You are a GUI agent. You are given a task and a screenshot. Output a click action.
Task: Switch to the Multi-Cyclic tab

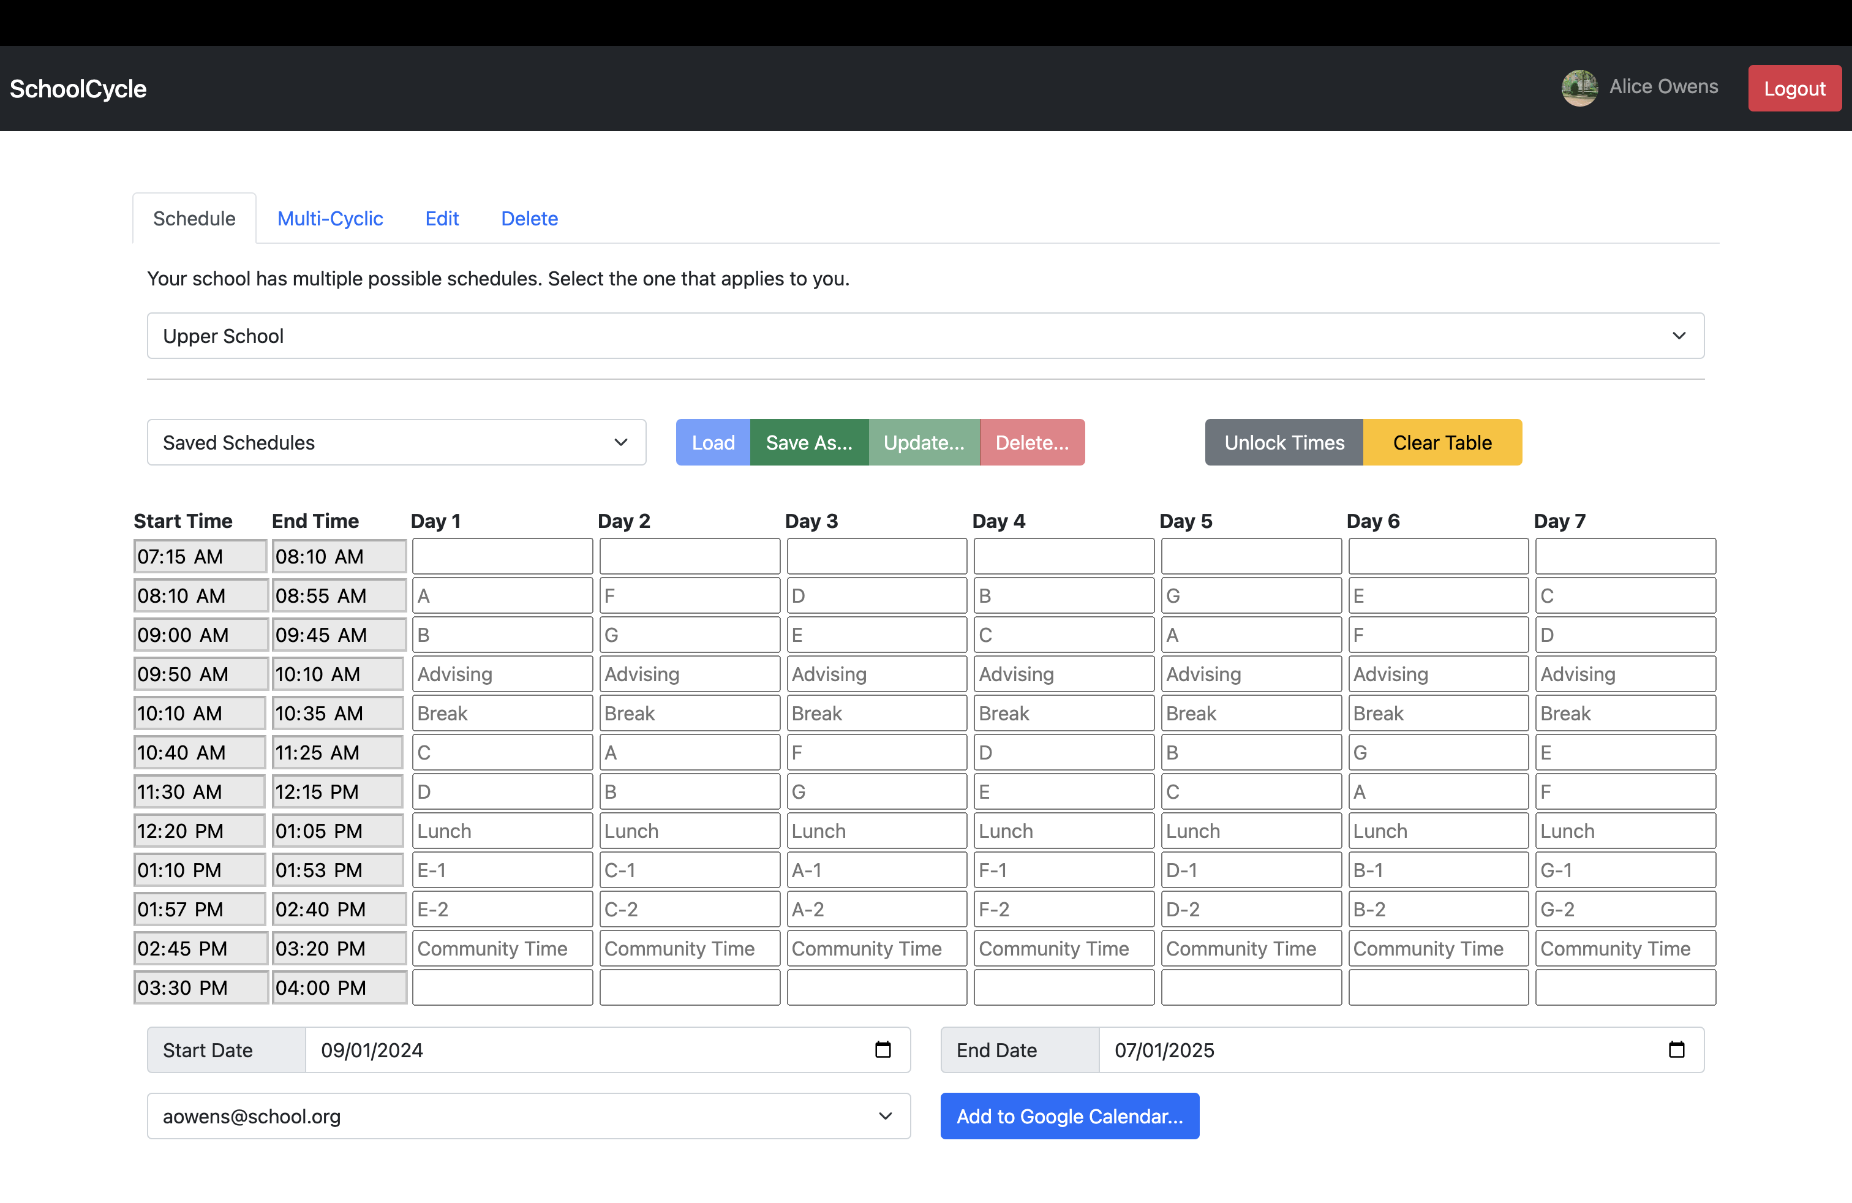[330, 219]
